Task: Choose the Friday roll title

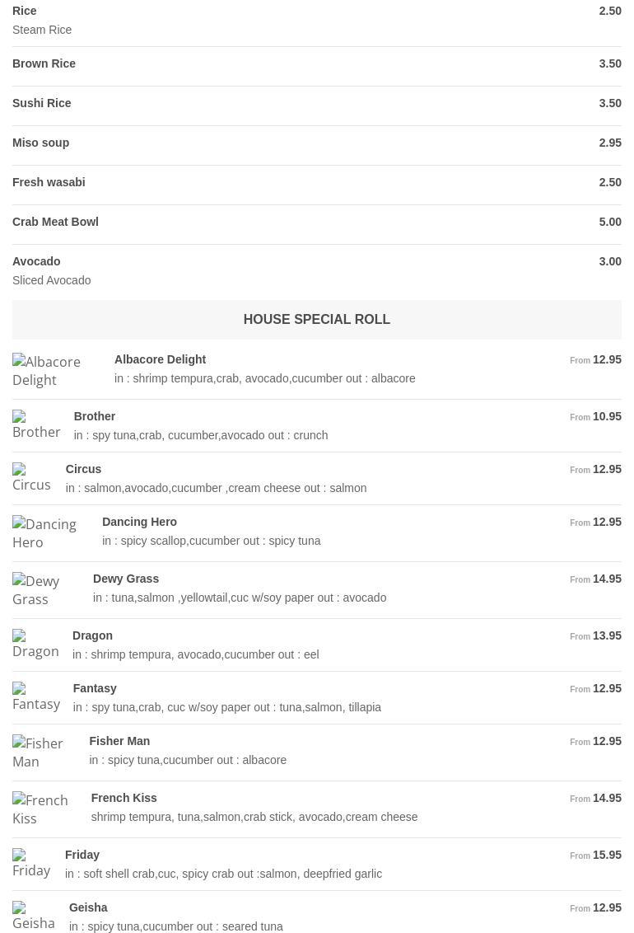Action: tap(82, 855)
